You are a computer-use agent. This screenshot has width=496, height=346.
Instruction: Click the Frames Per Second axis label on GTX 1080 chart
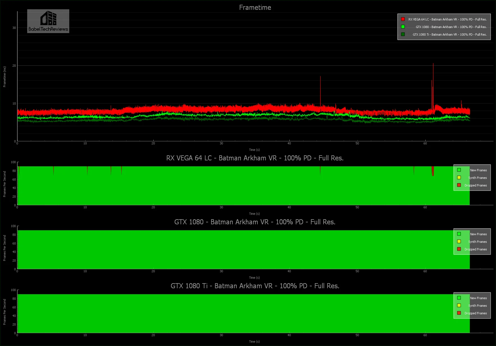pos(4,248)
